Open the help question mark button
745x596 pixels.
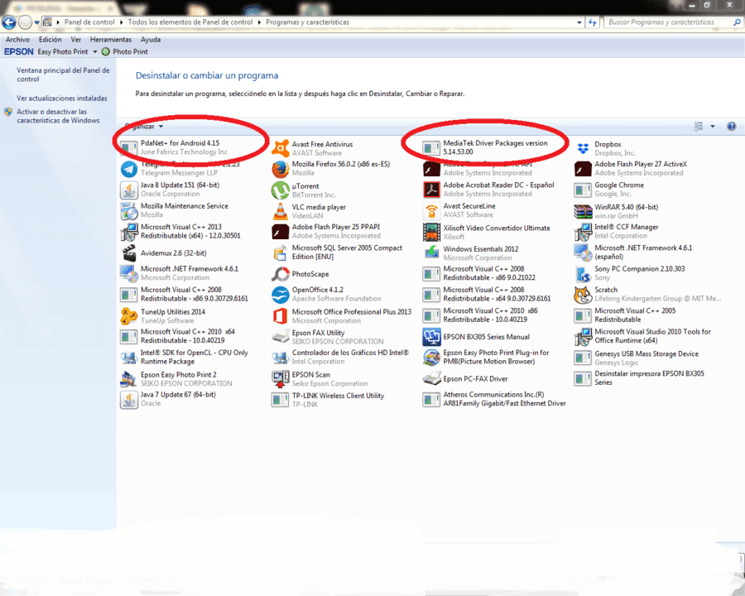tap(731, 126)
